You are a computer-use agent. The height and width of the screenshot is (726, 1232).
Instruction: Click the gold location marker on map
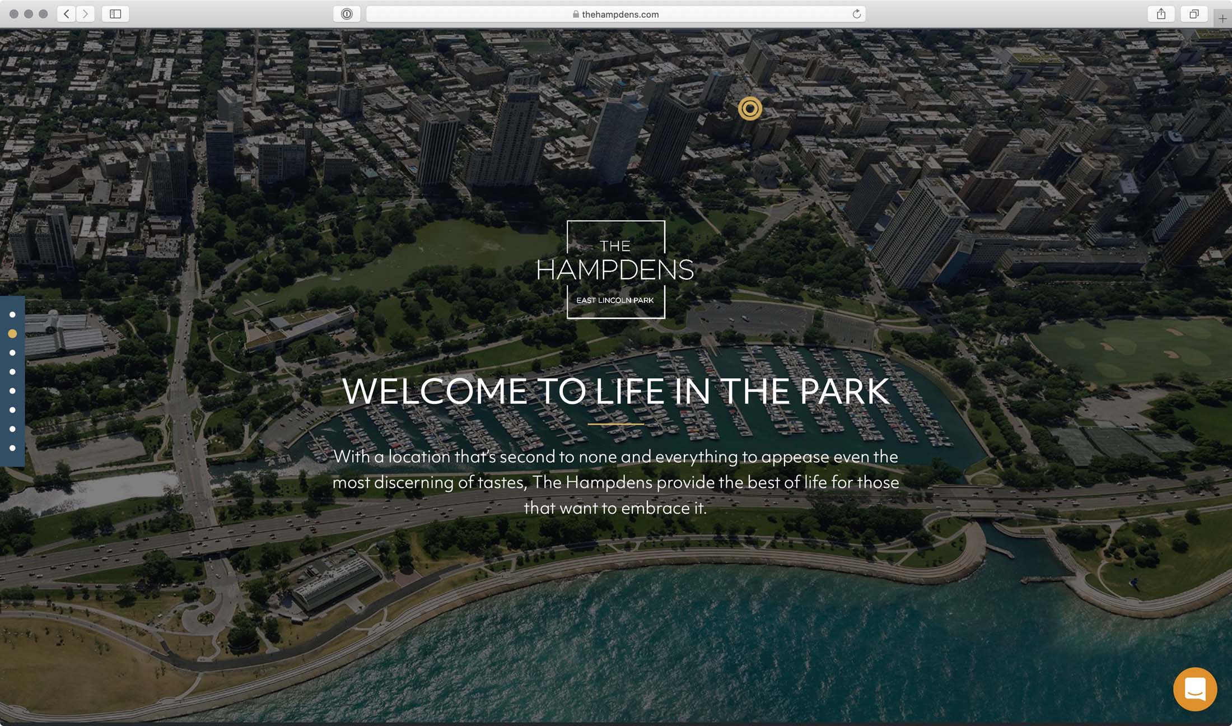coord(750,109)
